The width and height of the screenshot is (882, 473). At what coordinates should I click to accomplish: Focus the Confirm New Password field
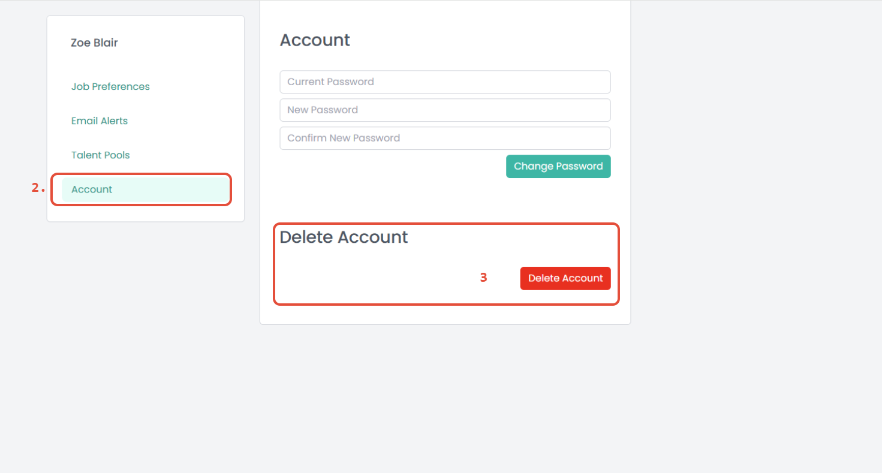click(x=445, y=138)
